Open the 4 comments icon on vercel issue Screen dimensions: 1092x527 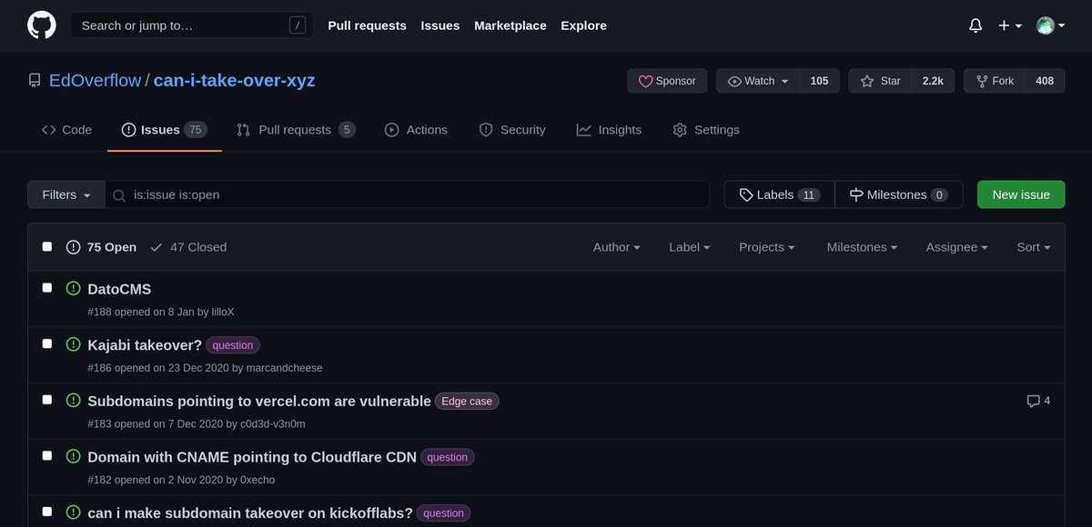pos(1038,401)
